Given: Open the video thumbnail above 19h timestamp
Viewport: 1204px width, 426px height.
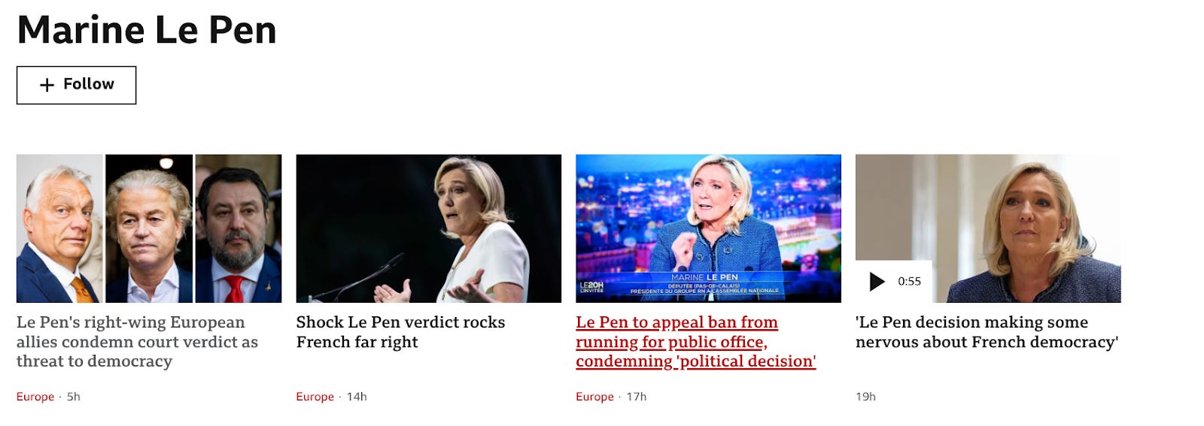Looking at the screenshot, I should coord(988,228).
